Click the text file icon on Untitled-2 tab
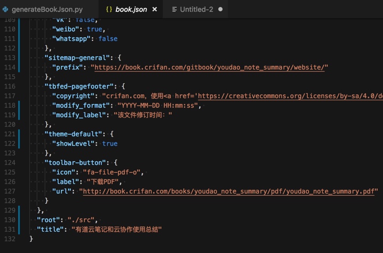The width and height of the screenshot is (383, 253). point(174,10)
